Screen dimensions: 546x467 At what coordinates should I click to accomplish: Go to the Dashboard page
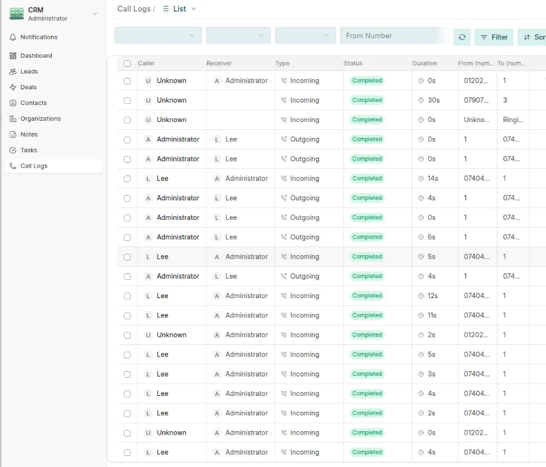coord(54,56)
